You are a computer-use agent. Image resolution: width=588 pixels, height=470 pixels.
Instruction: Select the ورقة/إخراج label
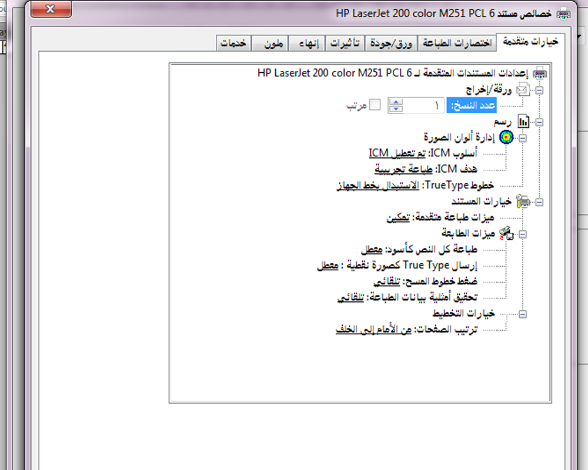[x=489, y=90]
